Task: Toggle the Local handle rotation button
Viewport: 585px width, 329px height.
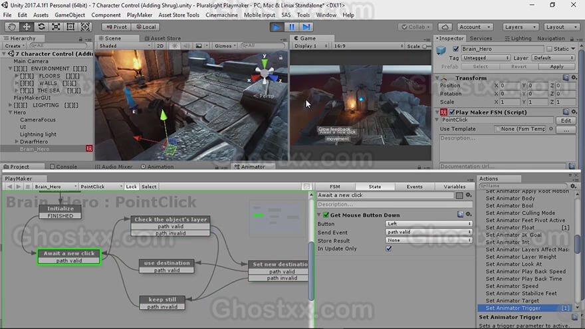Action: [146, 27]
